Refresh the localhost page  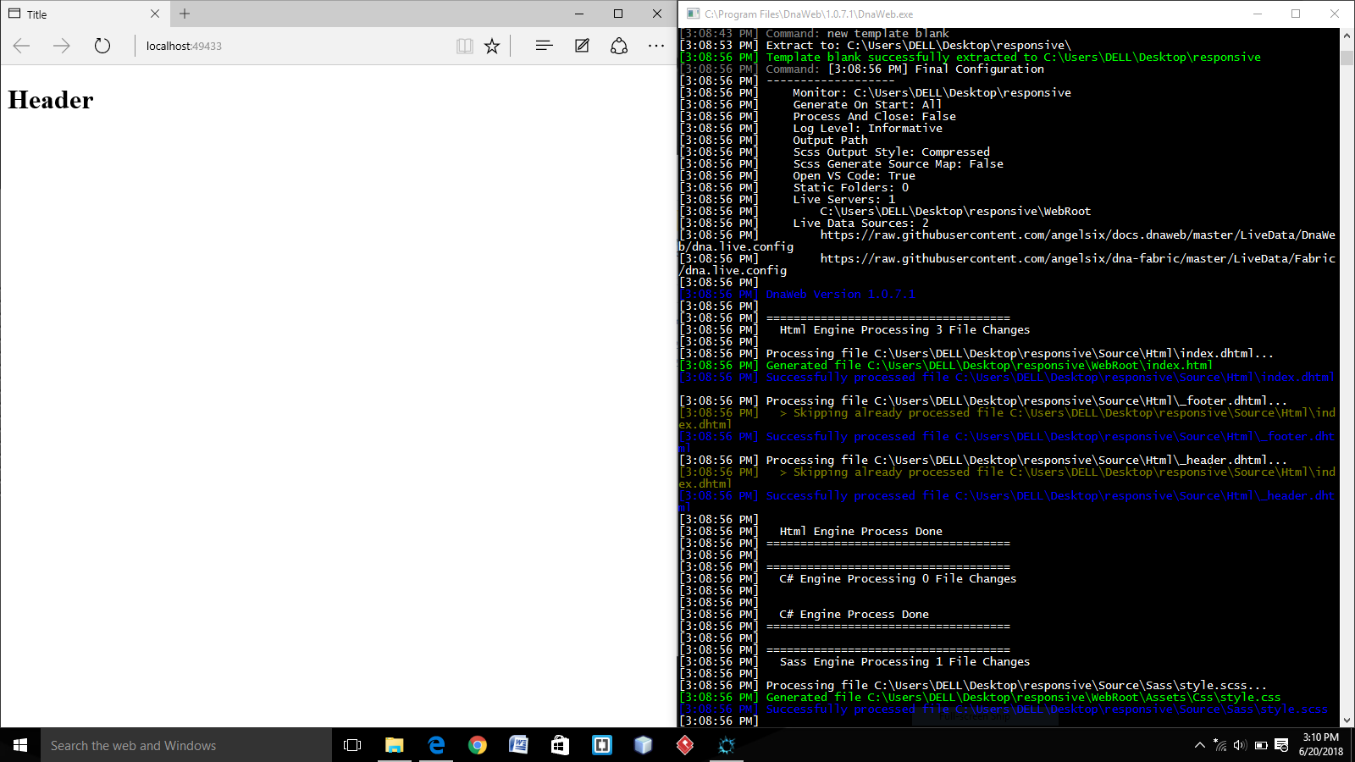(102, 46)
